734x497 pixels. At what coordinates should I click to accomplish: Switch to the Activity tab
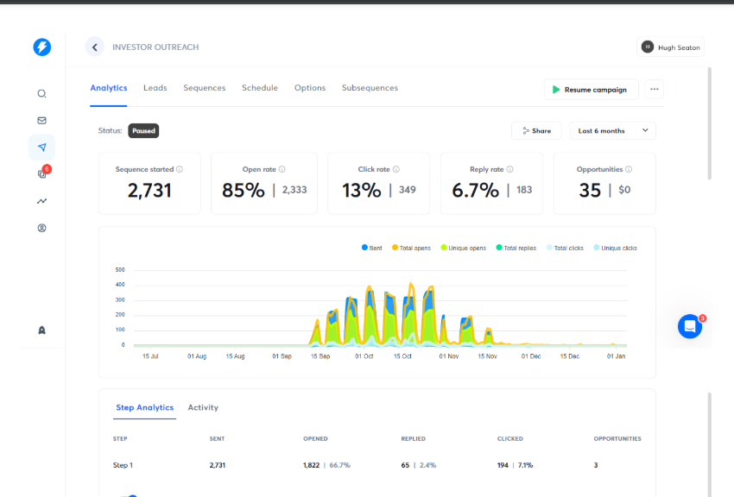[x=203, y=407]
